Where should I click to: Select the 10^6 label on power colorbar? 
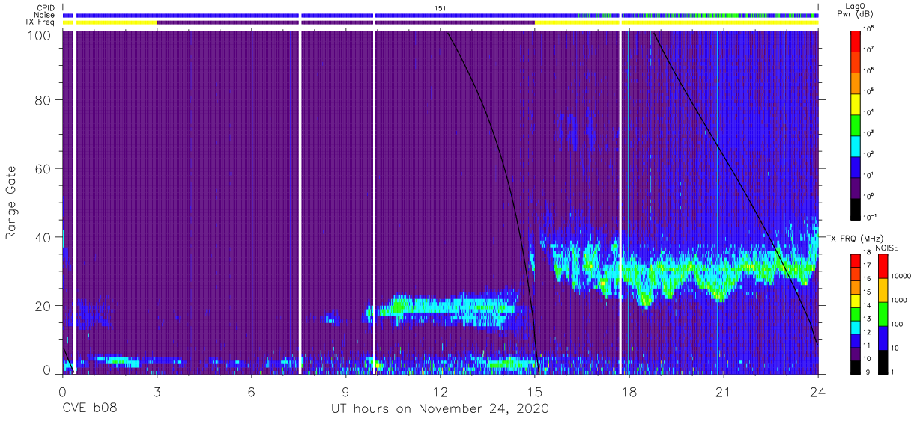click(869, 70)
